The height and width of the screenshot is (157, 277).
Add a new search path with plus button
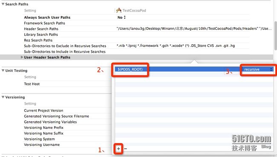coord(118,149)
